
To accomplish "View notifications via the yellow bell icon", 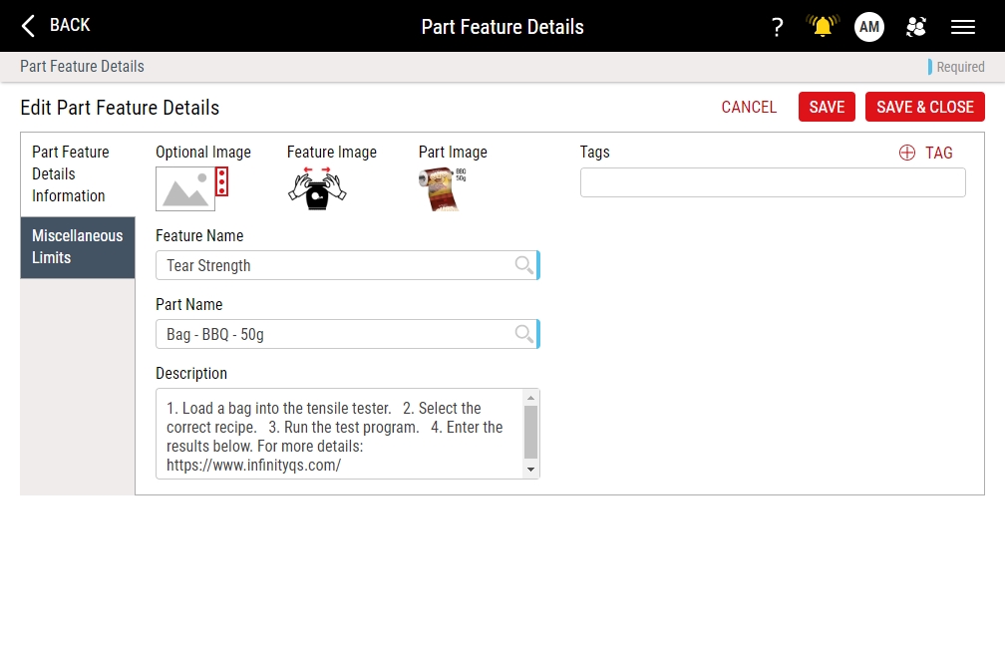I will (x=822, y=27).
